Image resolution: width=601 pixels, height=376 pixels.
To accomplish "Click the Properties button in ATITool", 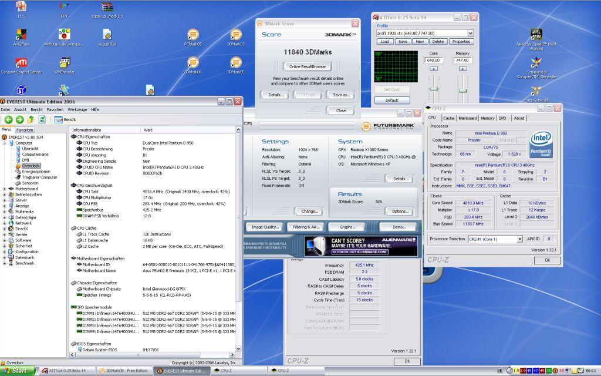I will coord(461,42).
